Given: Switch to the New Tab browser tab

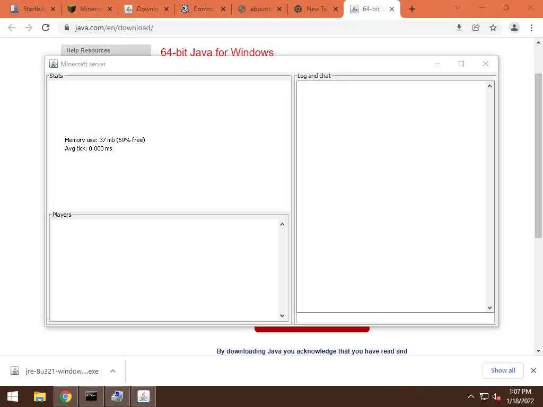Looking at the screenshot, I should coord(311,9).
